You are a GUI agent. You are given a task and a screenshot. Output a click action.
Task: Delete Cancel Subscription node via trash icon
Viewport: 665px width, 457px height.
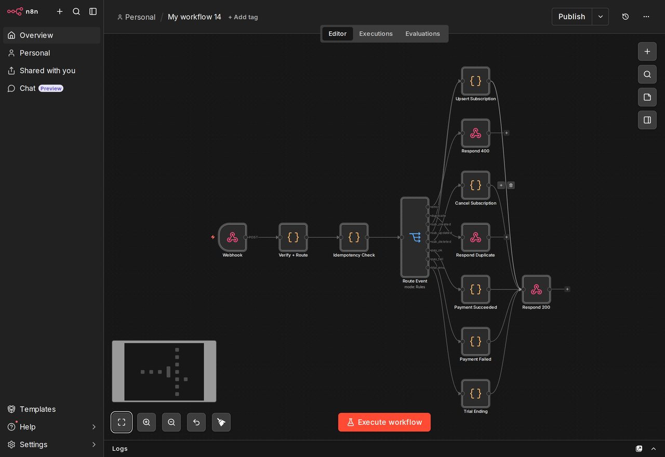[511, 185]
